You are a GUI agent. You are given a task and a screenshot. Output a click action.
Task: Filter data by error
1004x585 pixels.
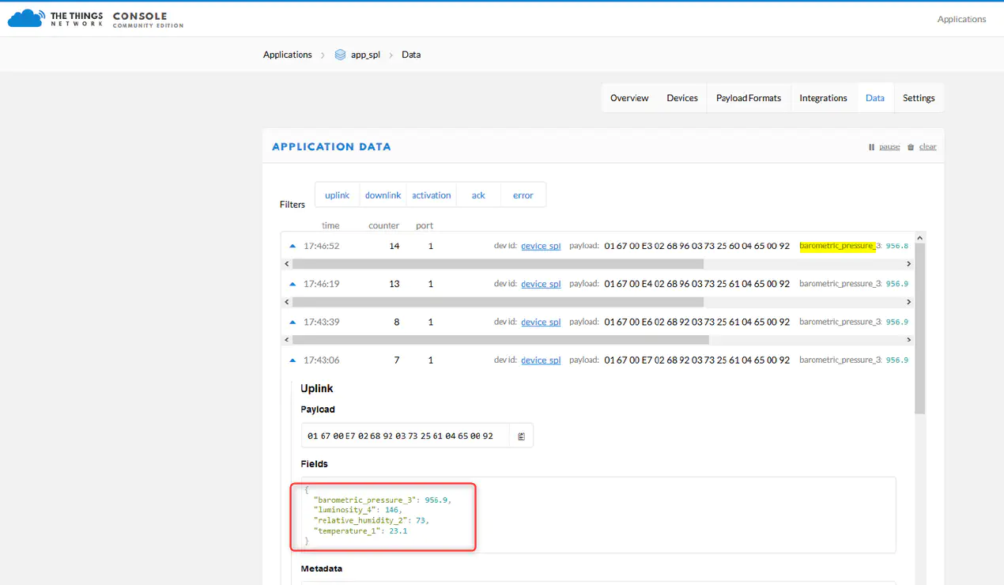coord(523,195)
